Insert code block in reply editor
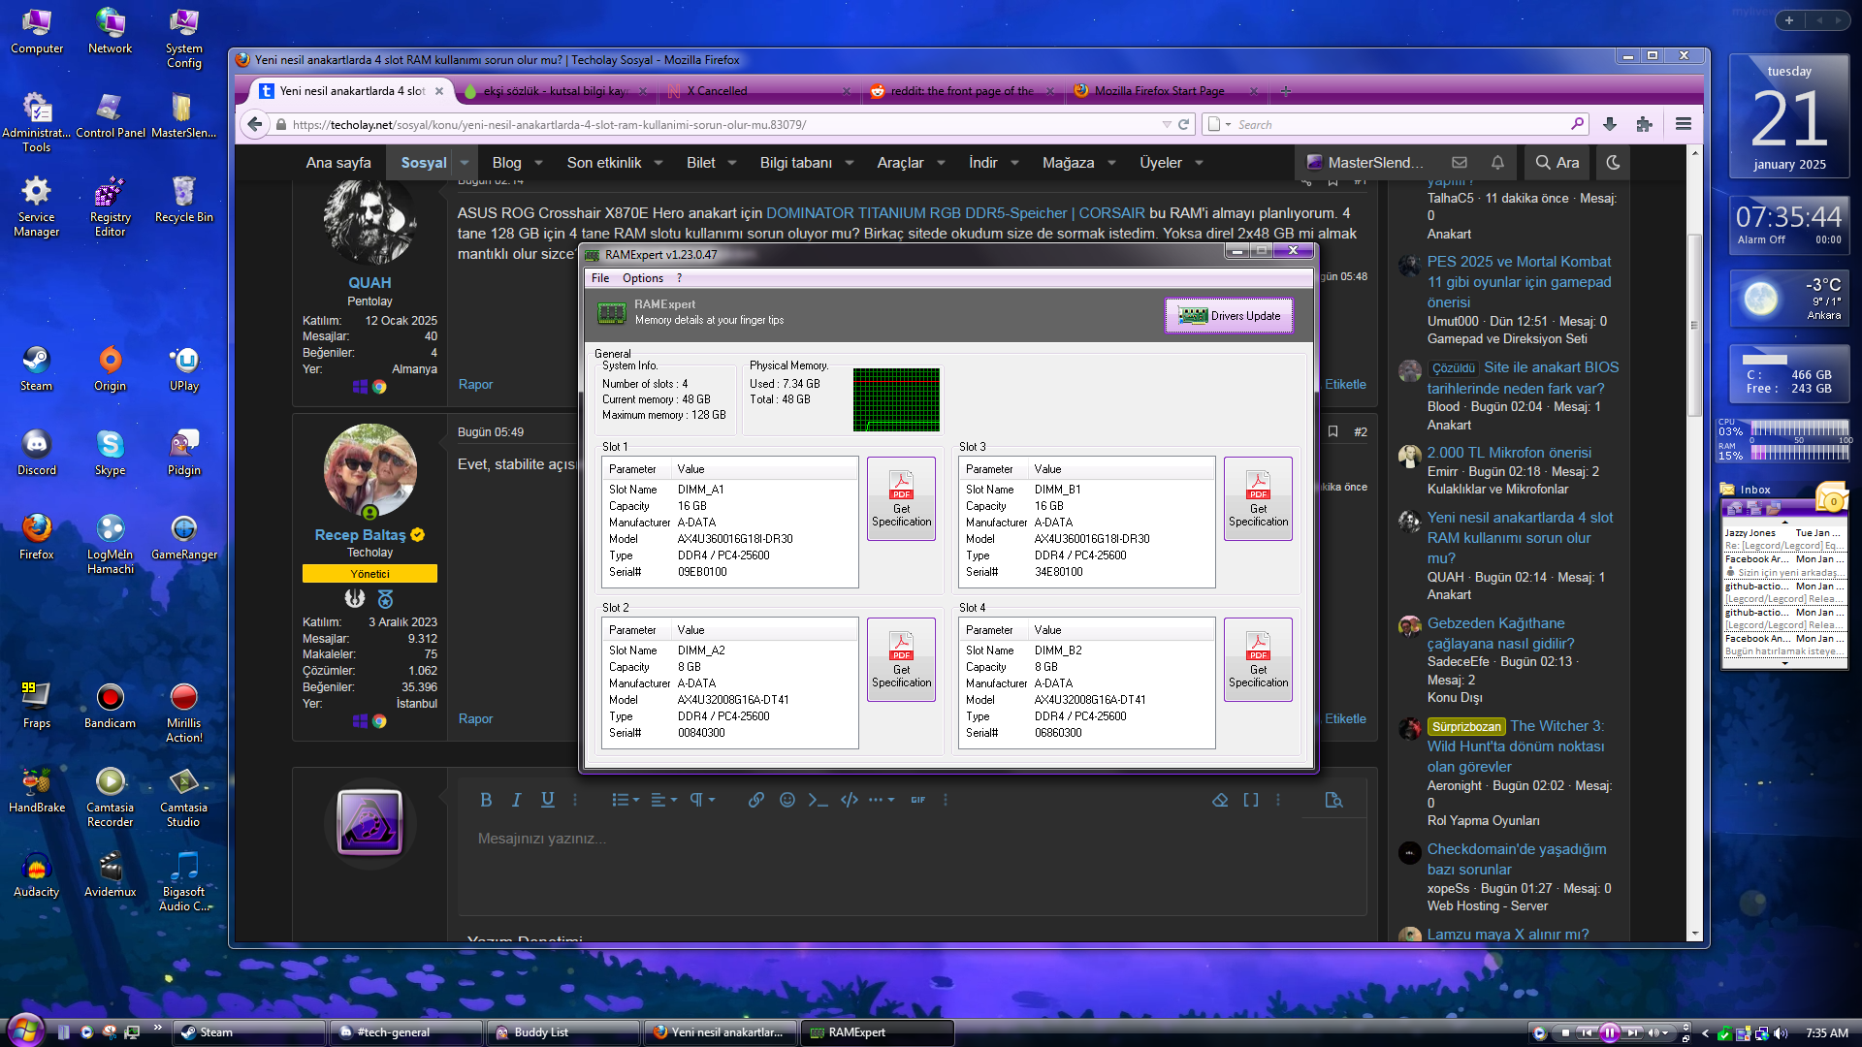1862x1047 pixels. click(x=850, y=800)
